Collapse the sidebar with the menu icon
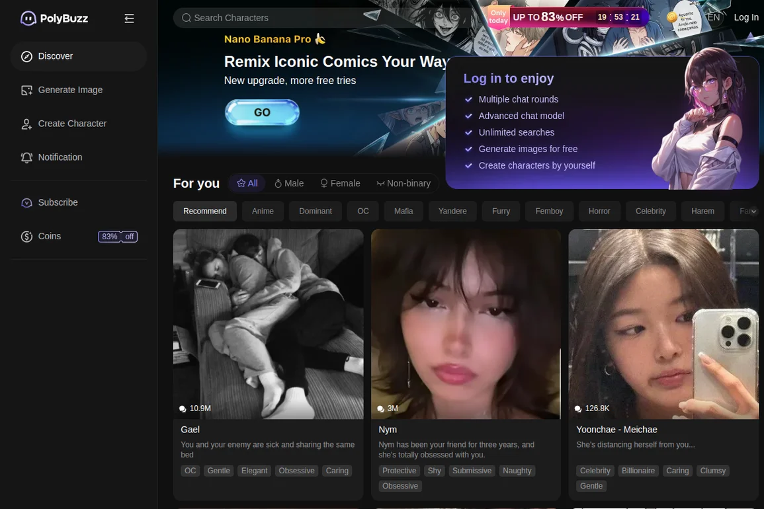 tap(129, 19)
